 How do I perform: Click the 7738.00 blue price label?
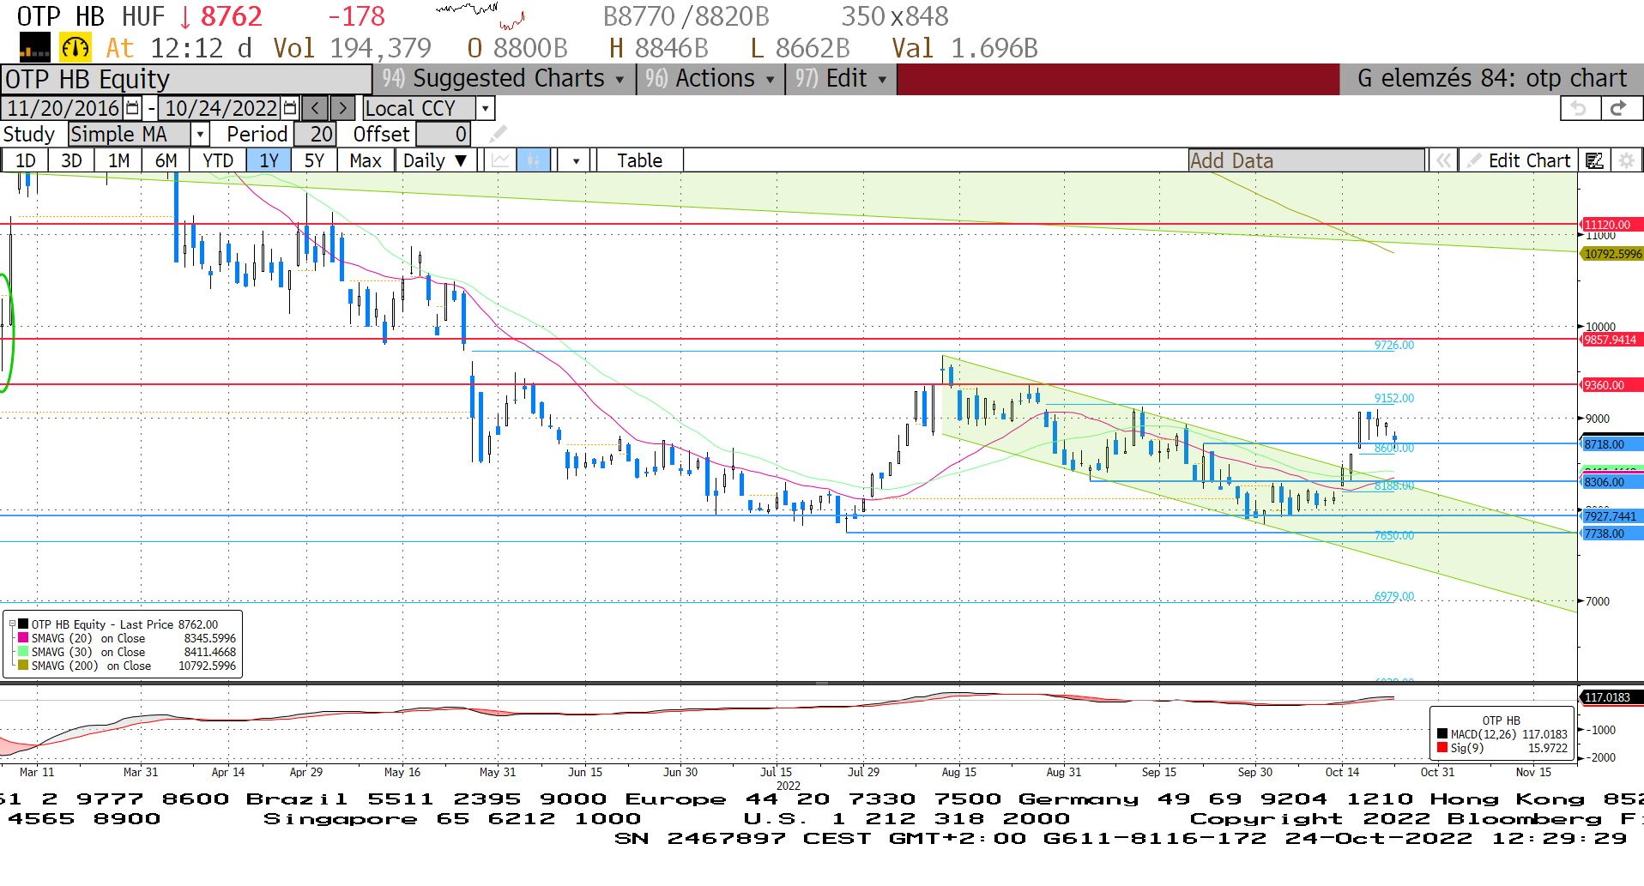point(1611,533)
